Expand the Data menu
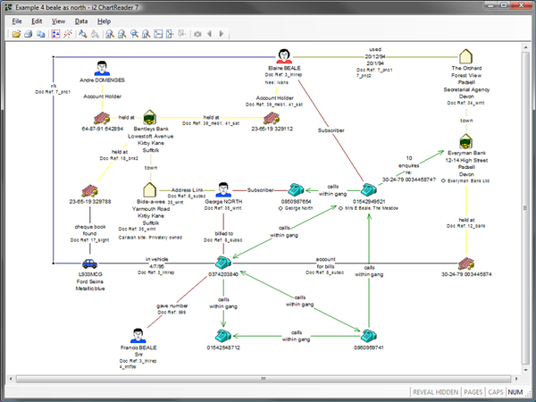The width and height of the screenshot is (536, 402). pos(81,20)
